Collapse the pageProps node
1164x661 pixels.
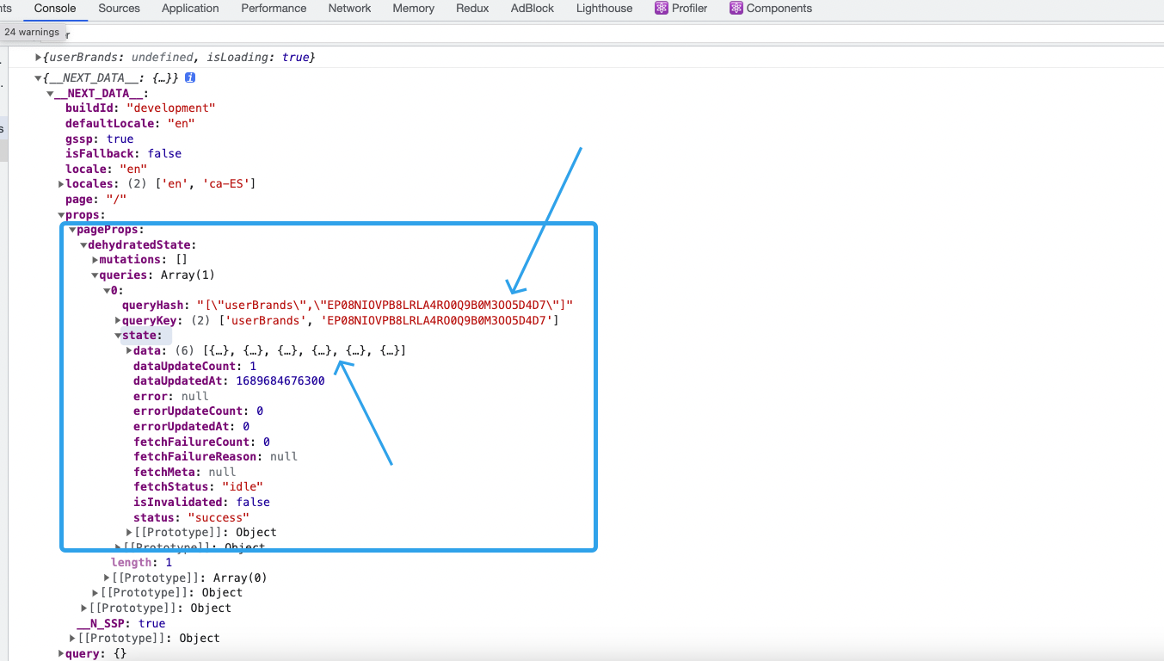tap(72, 230)
